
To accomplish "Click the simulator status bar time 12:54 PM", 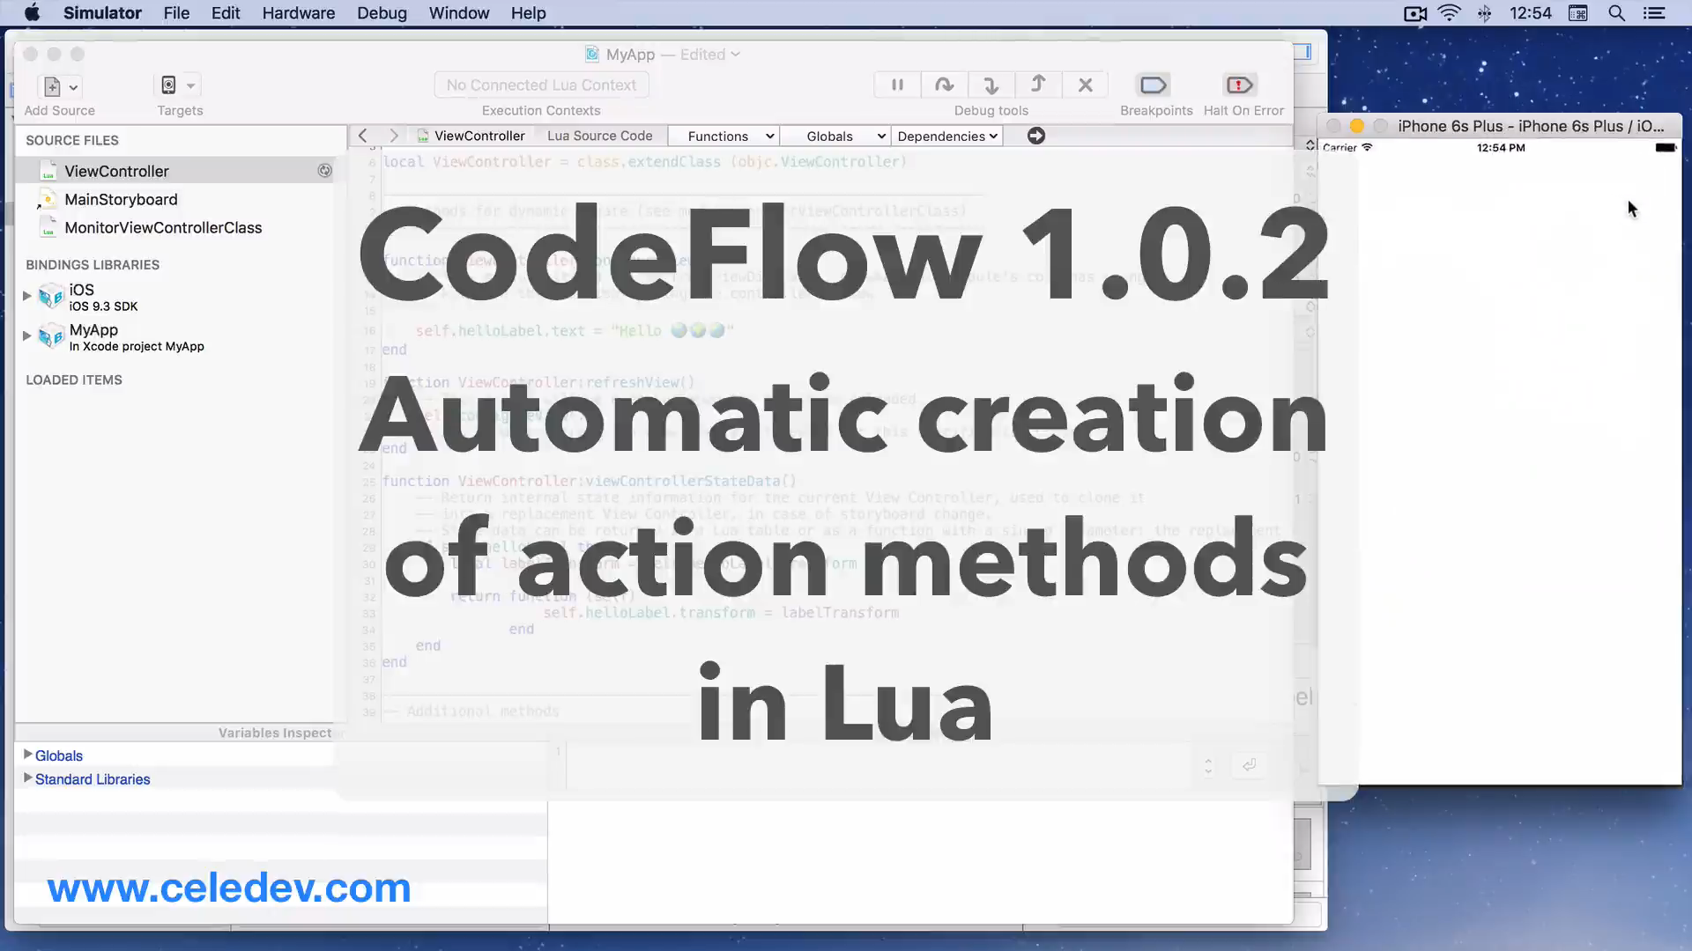I will point(1501,148).
